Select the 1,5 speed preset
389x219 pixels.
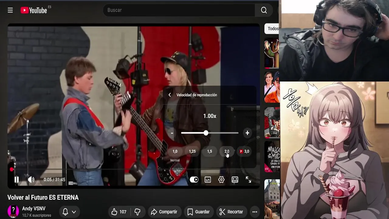(x=210, y=151)
